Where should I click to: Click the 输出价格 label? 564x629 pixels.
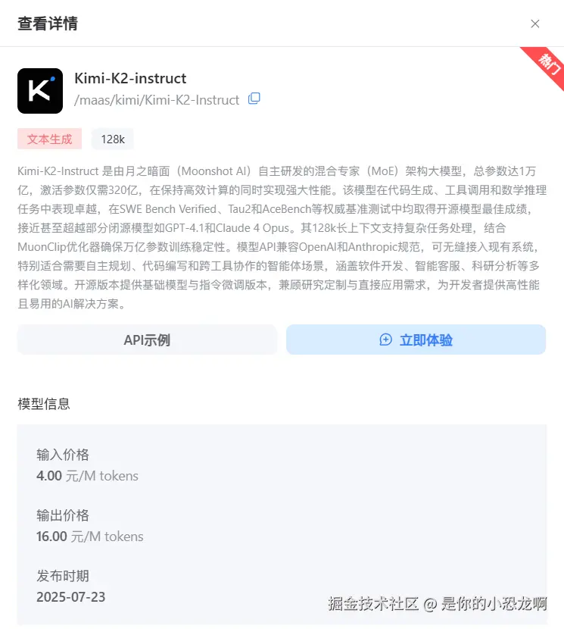tap(63, 515)
